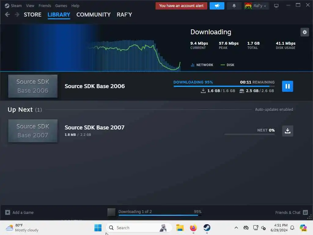The height and width of the screenshot is (235, 313).
Task: Click the Rafy profile avatar
Action: pyautogui.click(x=248, y=6)
